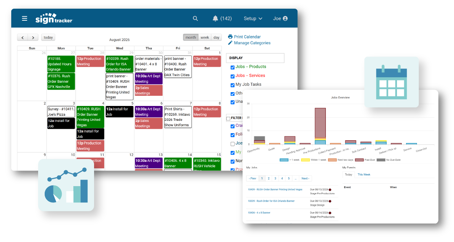Open Survey #10411 Joe's Pizza event

tap(61, 112)
